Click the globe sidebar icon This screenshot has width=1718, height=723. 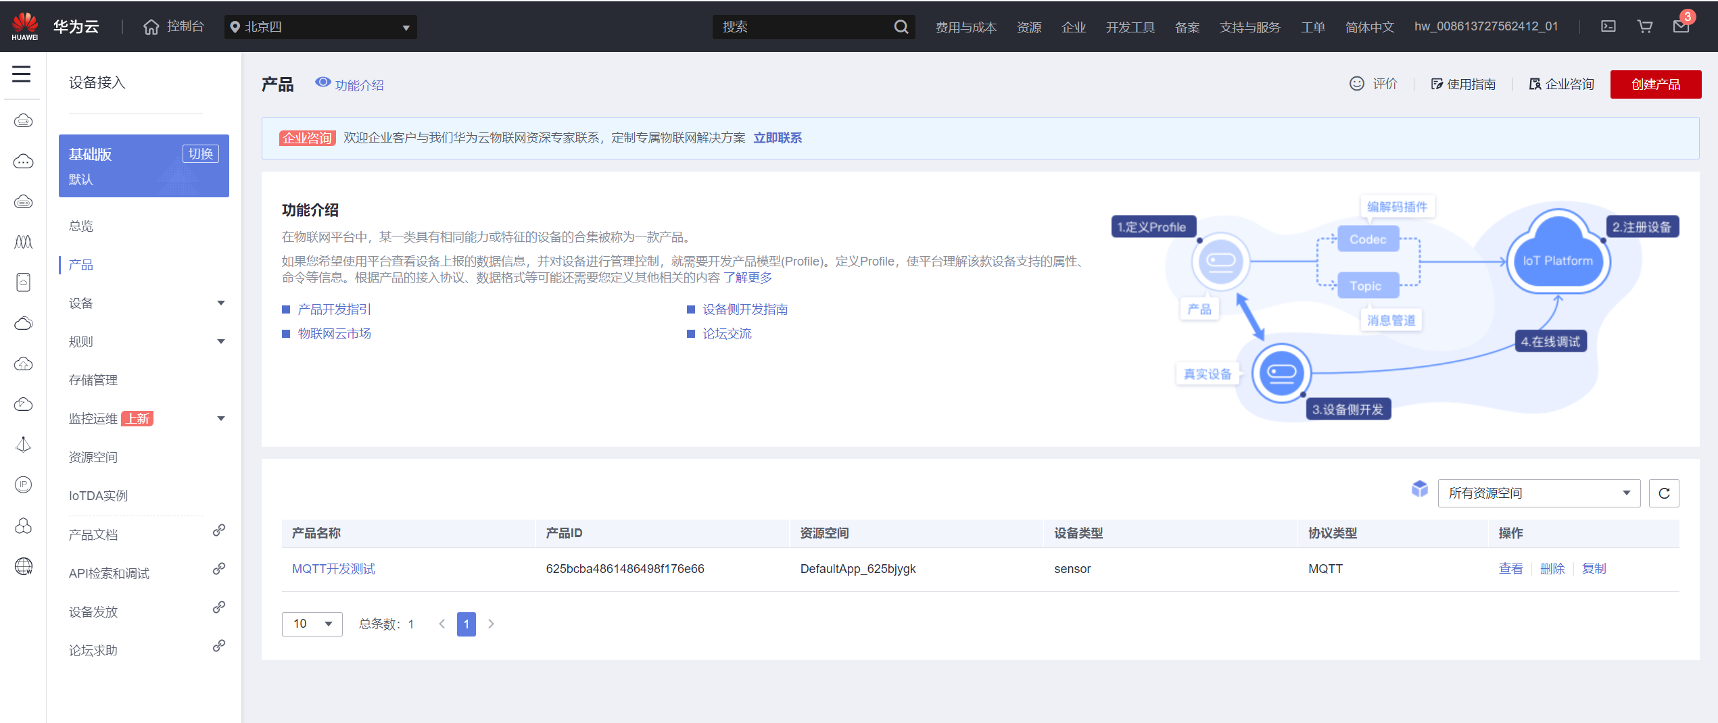[x=23, y=566]
